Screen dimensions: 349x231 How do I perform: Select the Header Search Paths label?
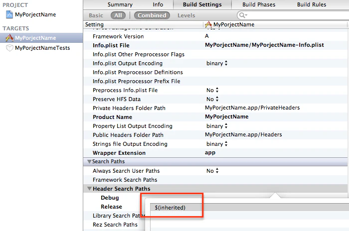coord(122,189)
